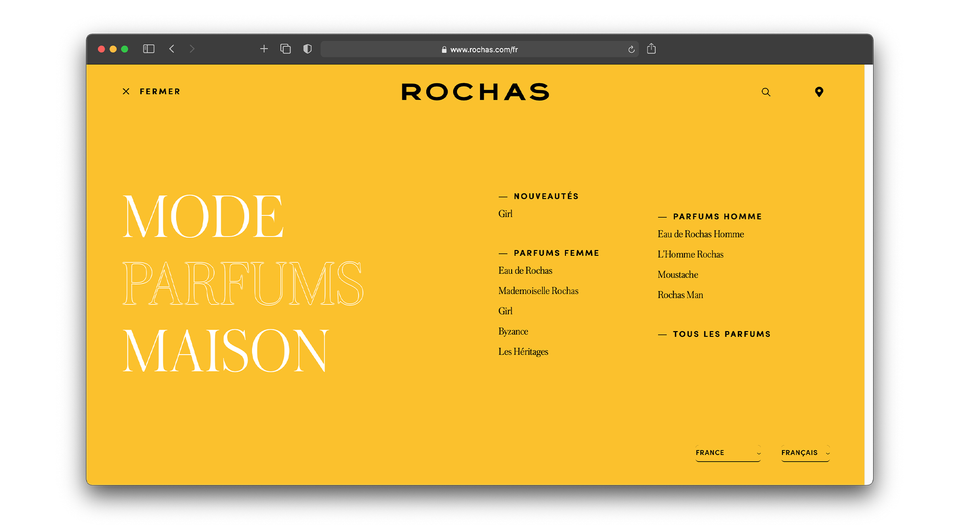
Task: Open TOUS LES PARFUMS link
Action: pos(721,334)
